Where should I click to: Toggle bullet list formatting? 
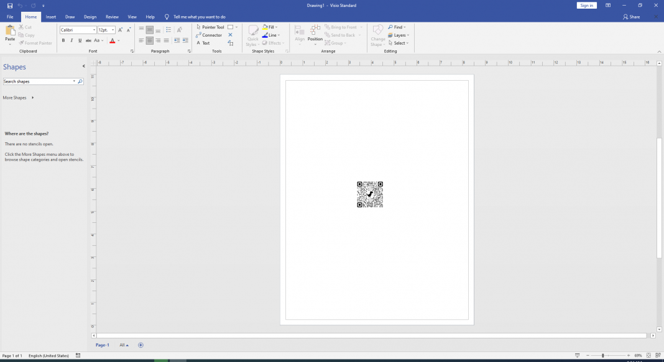[168, 29]
